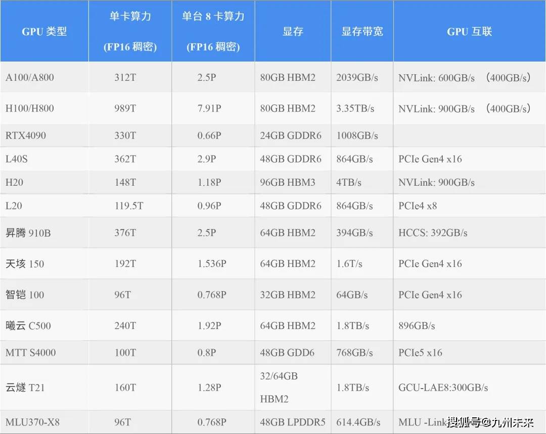The height and width of the screenshot is (434, 546).
Task: Select the 'MTT S4000' row label
Action: click(31, 352)
